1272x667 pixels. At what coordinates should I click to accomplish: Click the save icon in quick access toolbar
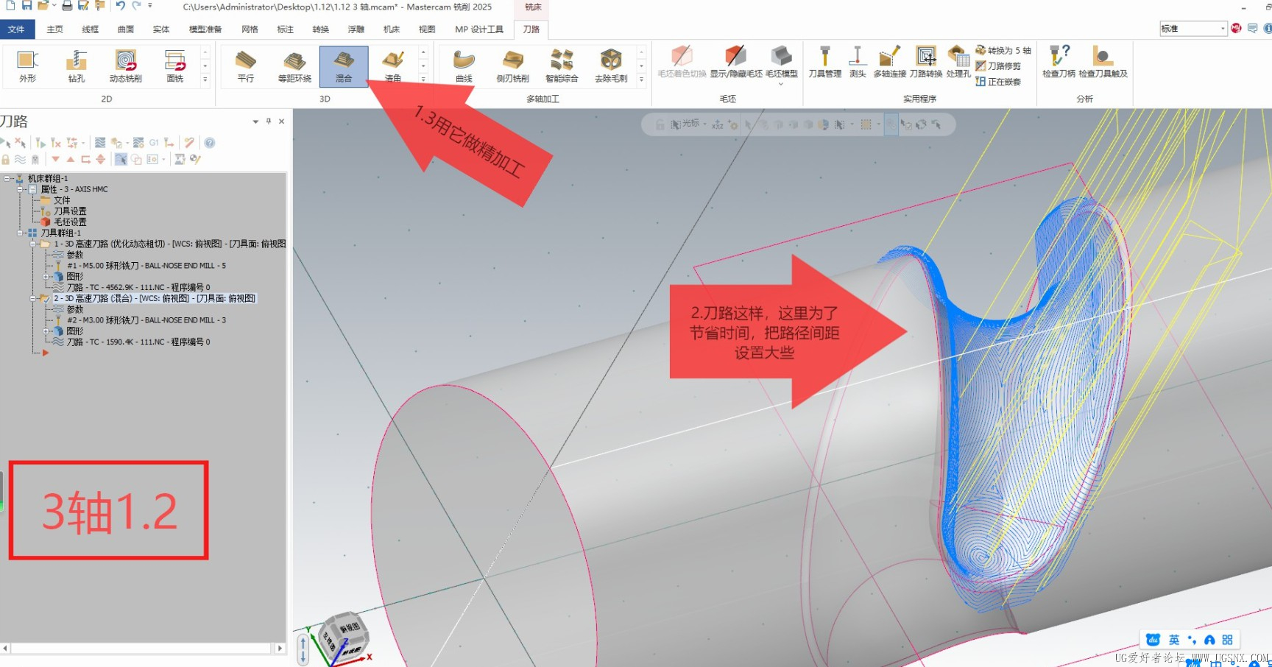point(26,6)
